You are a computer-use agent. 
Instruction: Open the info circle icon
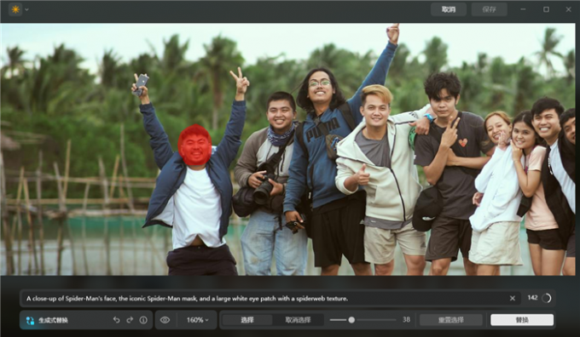tap(143, 320)
